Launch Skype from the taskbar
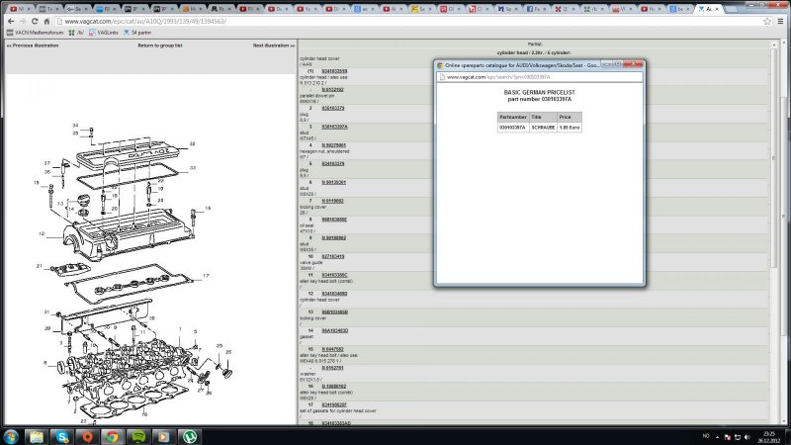 (x=62, y=436)
